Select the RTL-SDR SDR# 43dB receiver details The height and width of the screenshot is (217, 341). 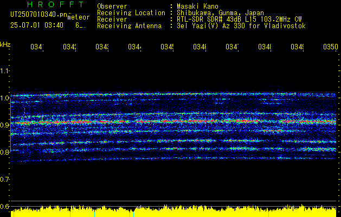(x=239, y=20)
